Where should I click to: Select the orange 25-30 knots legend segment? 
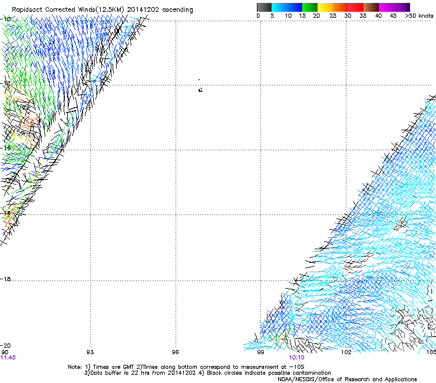pos(341,7)
